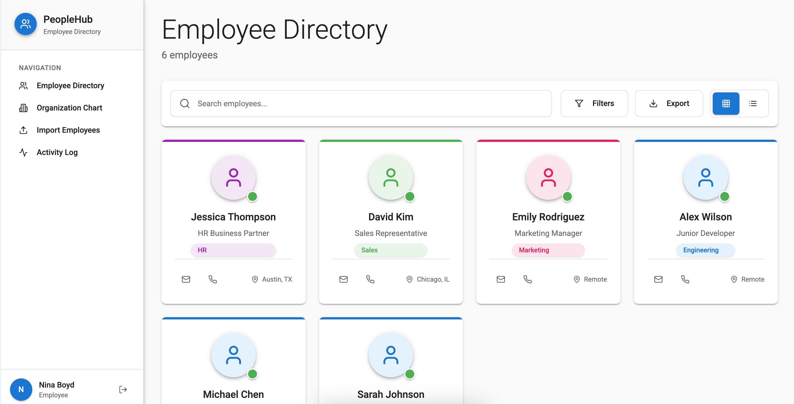Email Emily Rodriguez via the mail icon
Viewport: 794px width, 404px height.
(501, 279)
